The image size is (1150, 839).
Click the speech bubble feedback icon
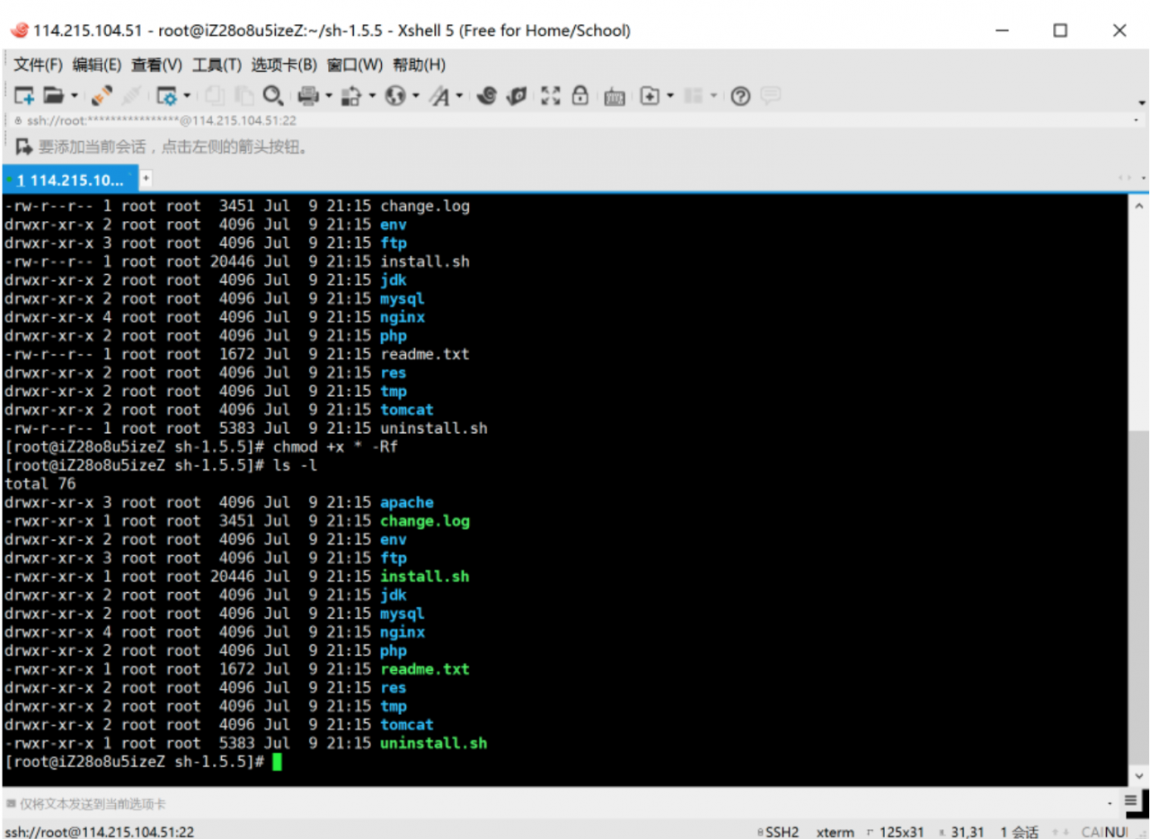pos(771,95)
